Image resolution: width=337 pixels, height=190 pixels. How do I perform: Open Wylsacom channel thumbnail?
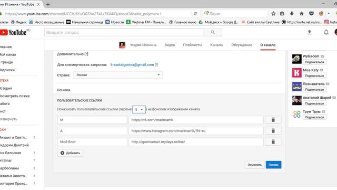[x=297, y=59]
